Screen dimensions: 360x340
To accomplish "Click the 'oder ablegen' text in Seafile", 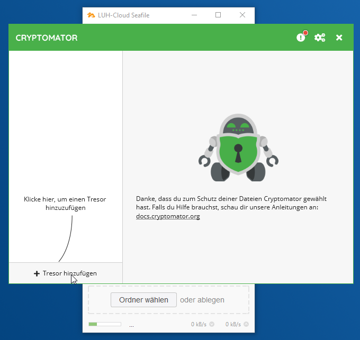I will click(x=202, y=300).
